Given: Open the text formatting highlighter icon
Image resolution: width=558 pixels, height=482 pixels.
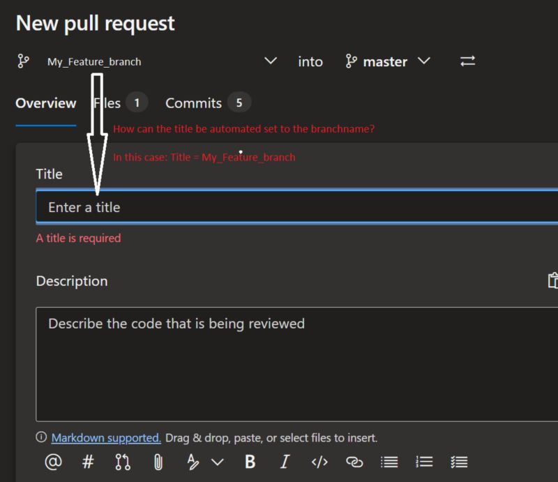Looking at the screenshot, I should click(x=193, y=462).
